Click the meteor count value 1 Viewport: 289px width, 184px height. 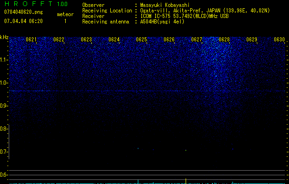coord(65,21)
